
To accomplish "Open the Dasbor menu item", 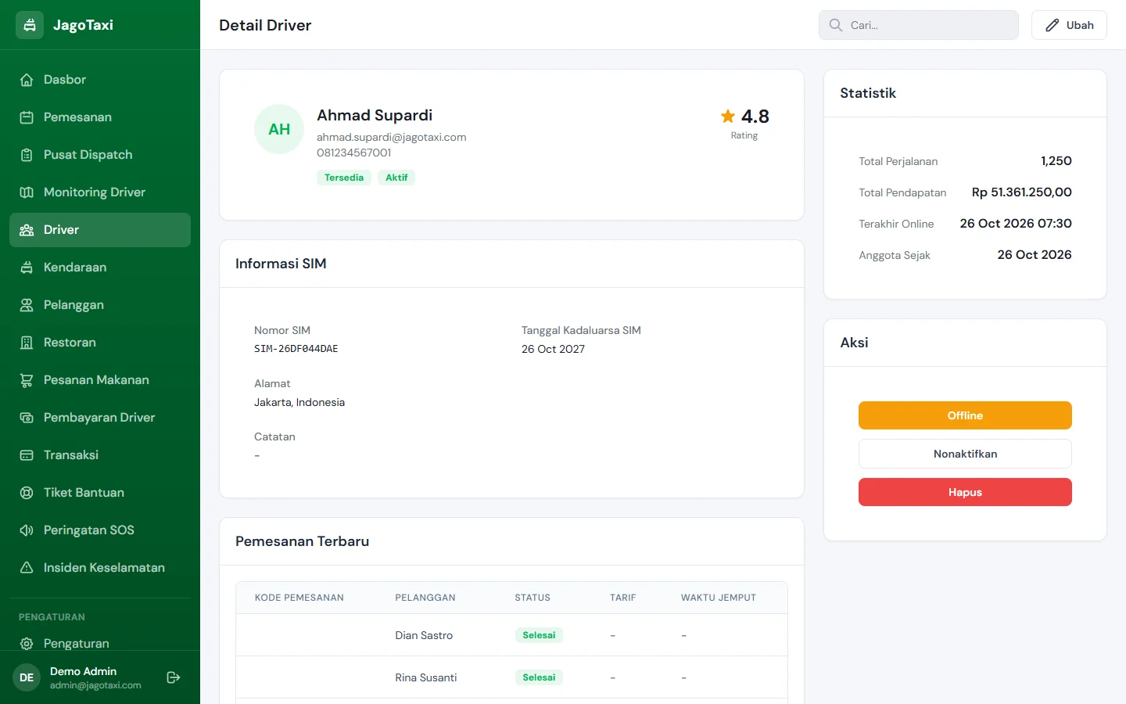I will (100, 80).
